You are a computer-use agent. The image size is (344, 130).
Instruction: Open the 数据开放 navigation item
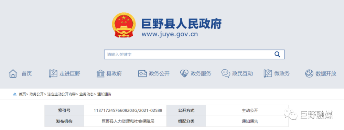click(x=326, y=74)
